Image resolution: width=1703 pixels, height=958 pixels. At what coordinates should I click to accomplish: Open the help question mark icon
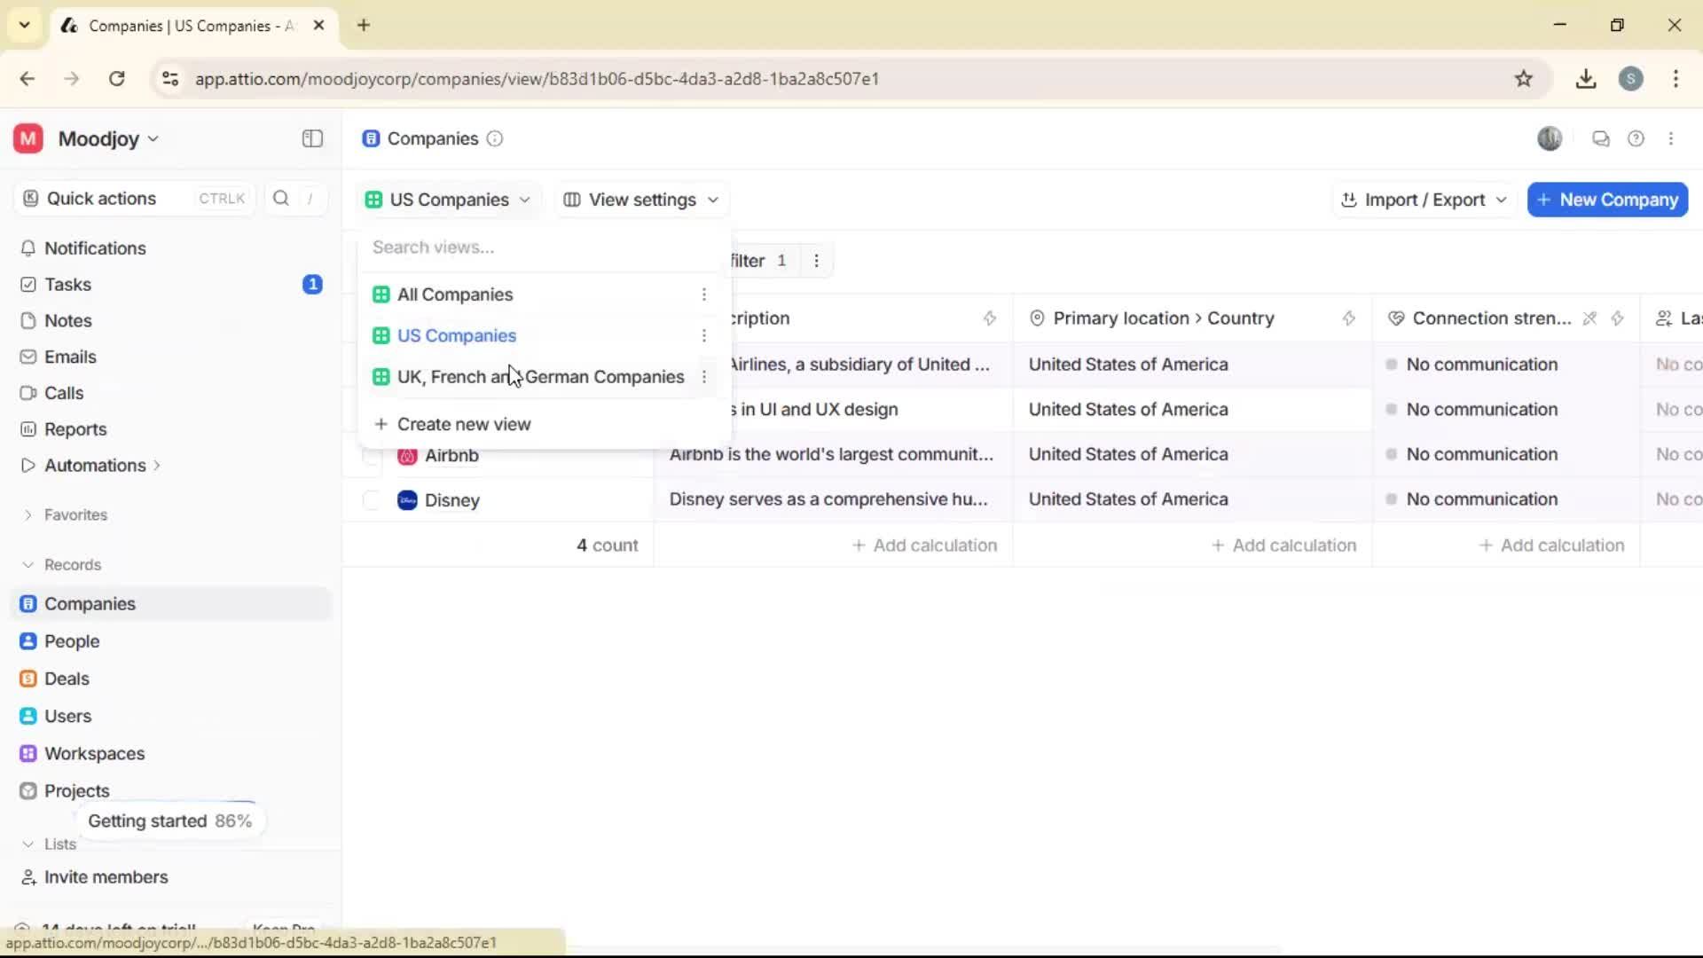click(1636, 138)
